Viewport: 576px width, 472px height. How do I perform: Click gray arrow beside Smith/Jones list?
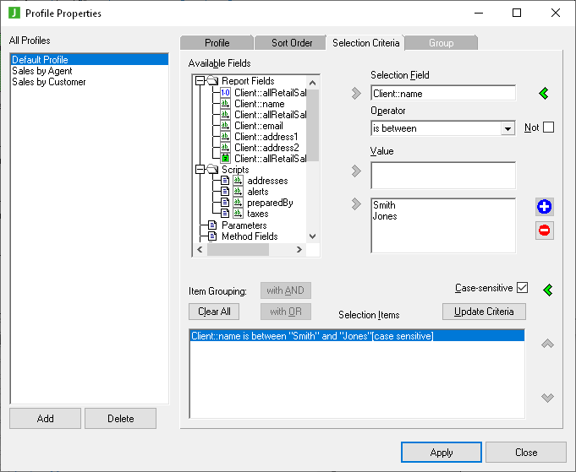coord(356,203)
